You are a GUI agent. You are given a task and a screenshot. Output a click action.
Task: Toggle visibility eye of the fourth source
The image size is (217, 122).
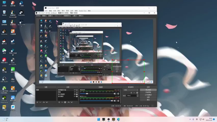coord(75,96)
